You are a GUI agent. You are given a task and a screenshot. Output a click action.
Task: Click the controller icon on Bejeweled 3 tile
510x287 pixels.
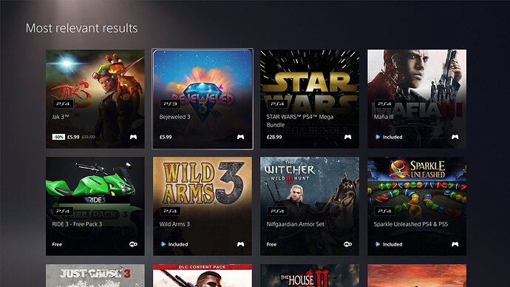click(240, 137)
